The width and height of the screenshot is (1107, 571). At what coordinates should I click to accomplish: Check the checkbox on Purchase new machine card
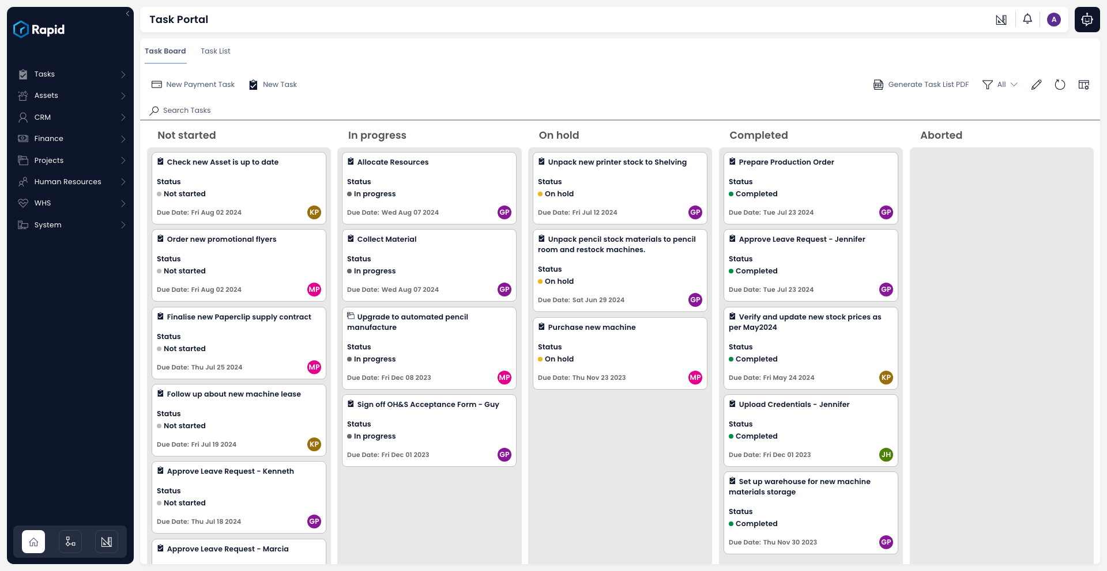pos(541,326)
